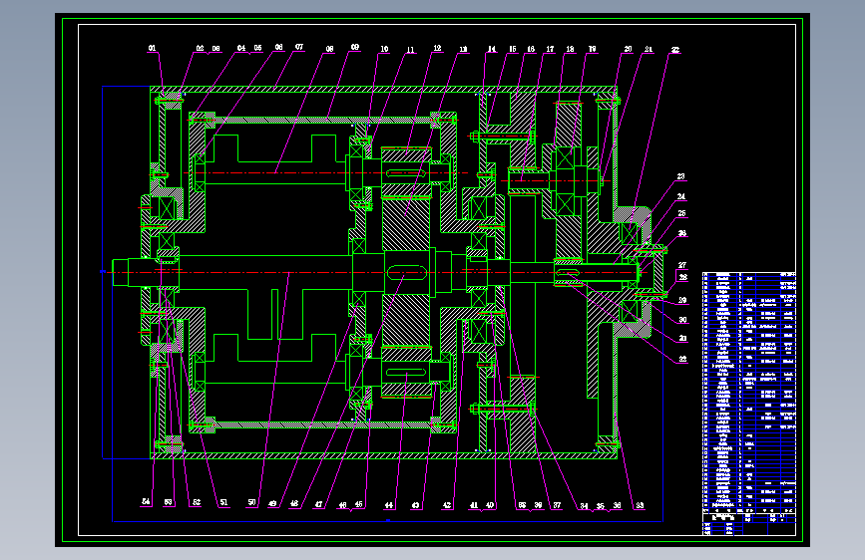Viewport: 865px width, 560px height.
Task: Select part callout number 51
Action: click(223, 502)
